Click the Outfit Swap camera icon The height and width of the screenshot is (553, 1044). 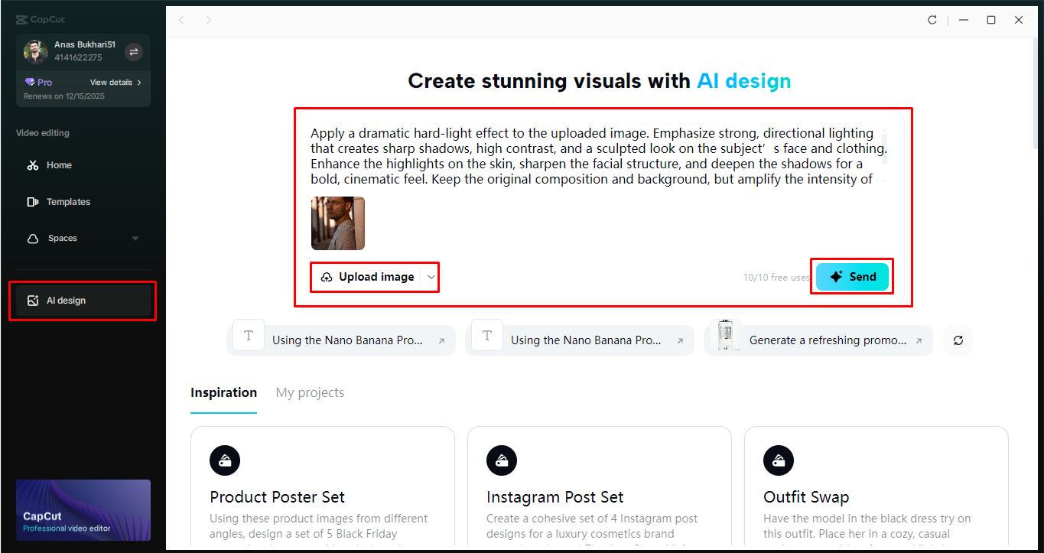tap(779, 460)
